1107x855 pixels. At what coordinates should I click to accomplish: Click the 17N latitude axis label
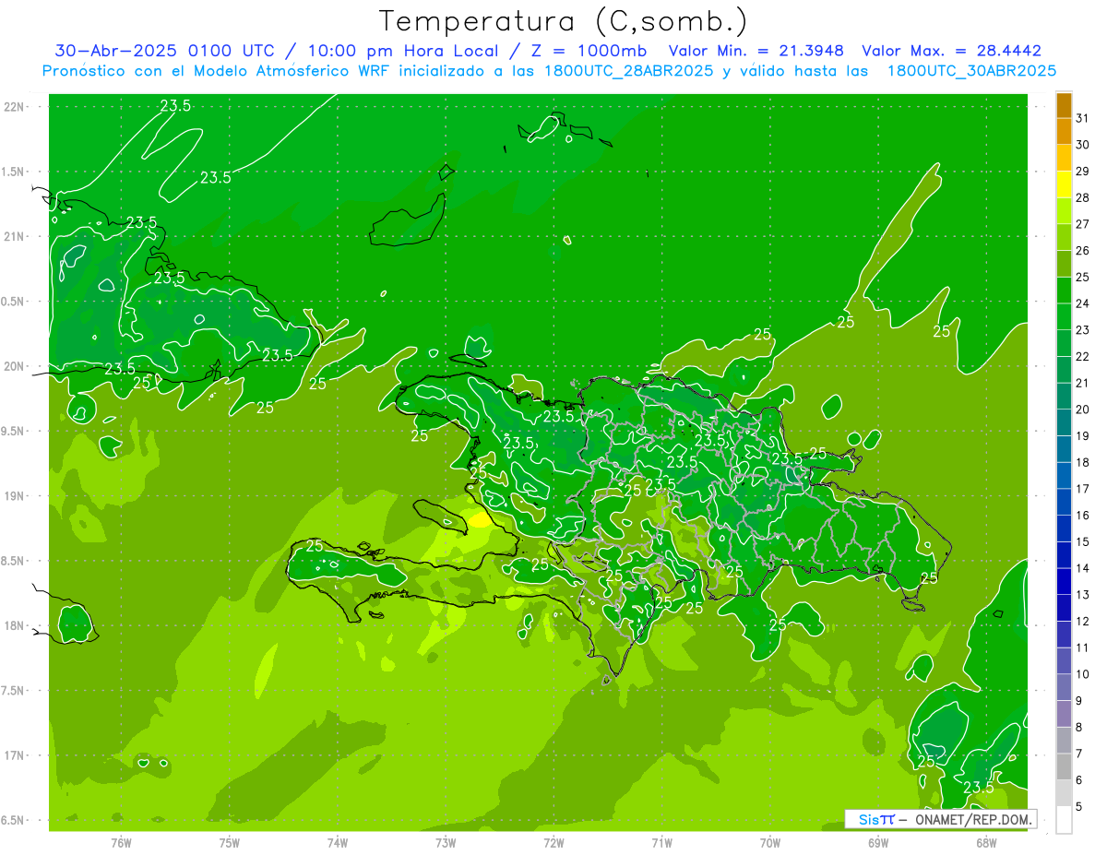pyautogui.click(x=13, y=755)
